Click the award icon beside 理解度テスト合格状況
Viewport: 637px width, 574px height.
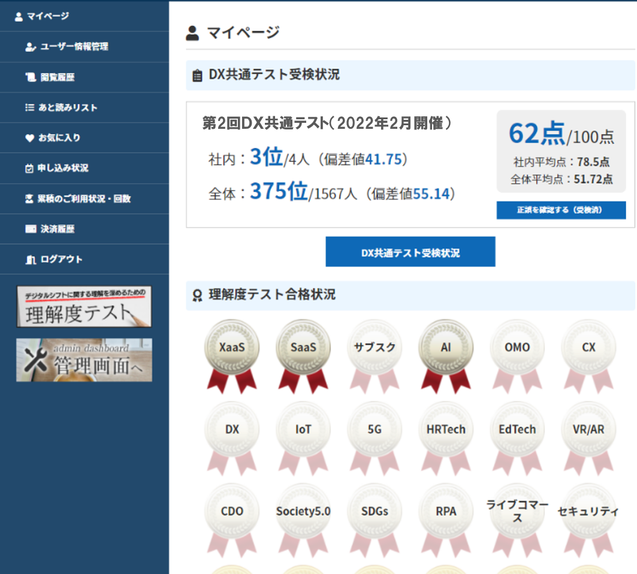coord(197,295)
